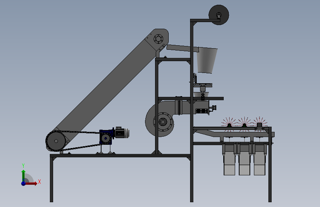Select the electric motor beside the blue gearbox
This screenshot has width=320, height=207.
click(x=122, y=133)
